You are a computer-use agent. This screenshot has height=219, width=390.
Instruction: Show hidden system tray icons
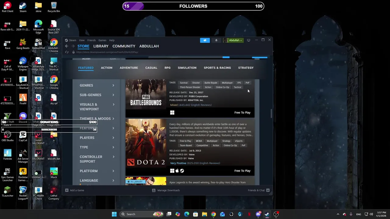pos(338,214)
